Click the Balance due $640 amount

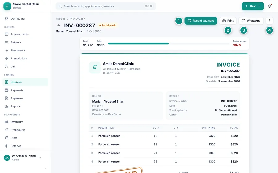(237, 46)
